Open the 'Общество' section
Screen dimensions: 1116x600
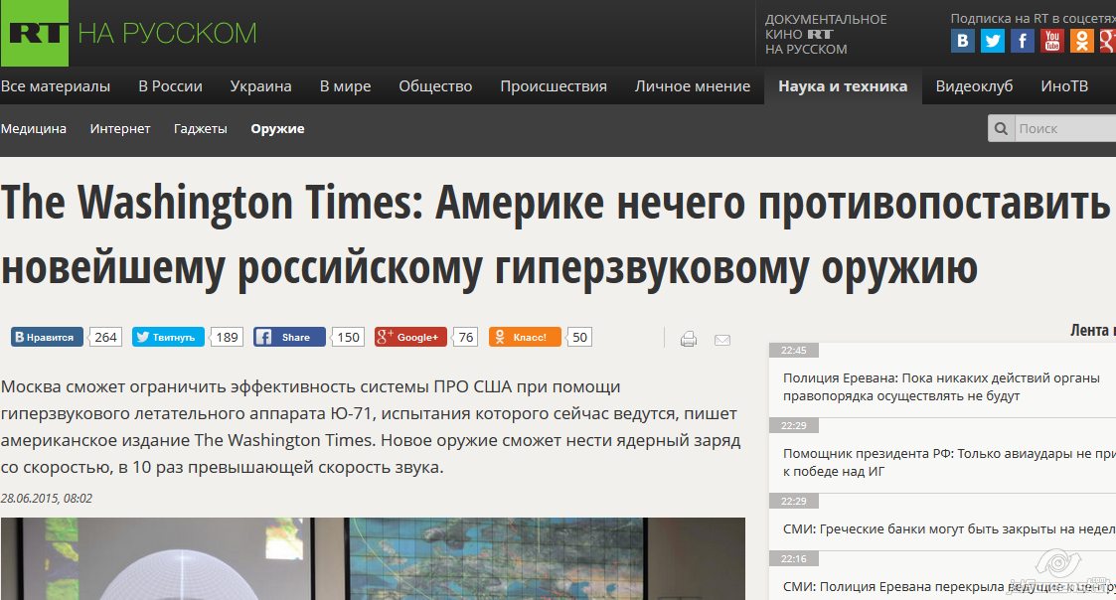(435, 86)
